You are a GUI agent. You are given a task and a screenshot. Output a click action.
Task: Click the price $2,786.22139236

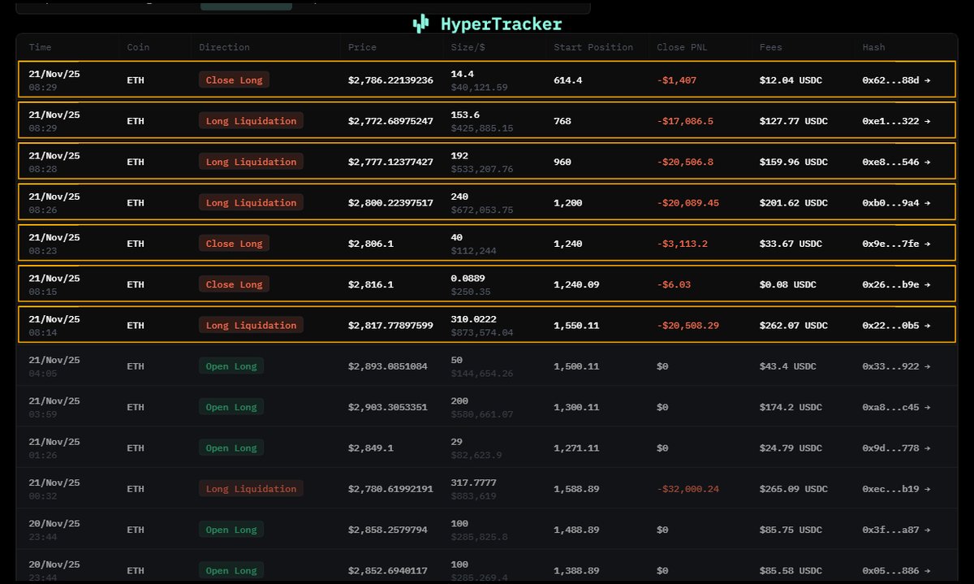click(x=390, y=80)
